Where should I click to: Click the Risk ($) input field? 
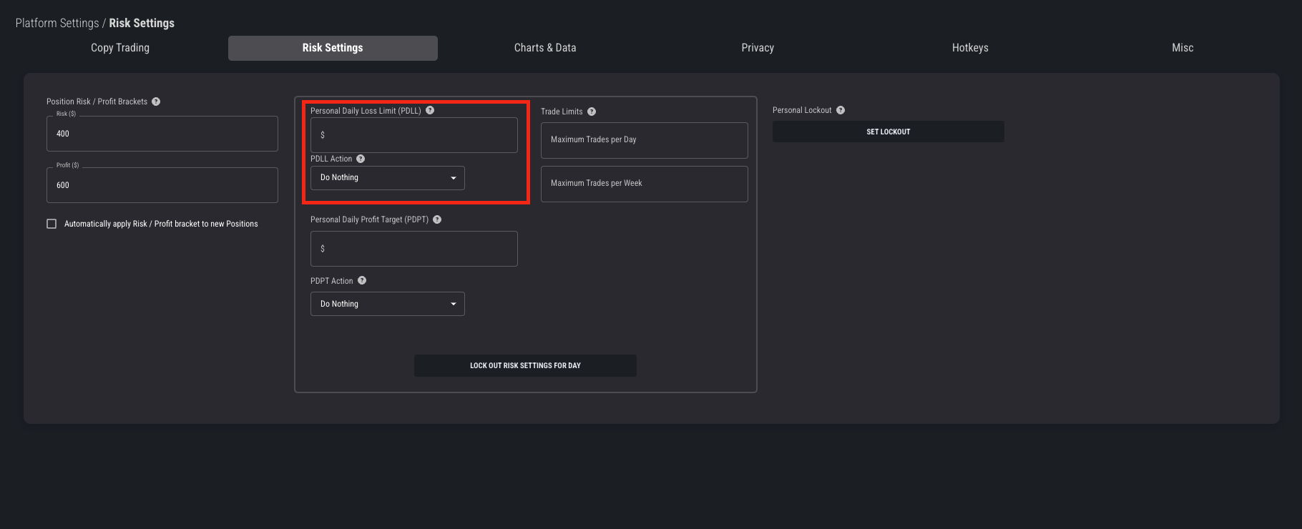coord(162,134)
